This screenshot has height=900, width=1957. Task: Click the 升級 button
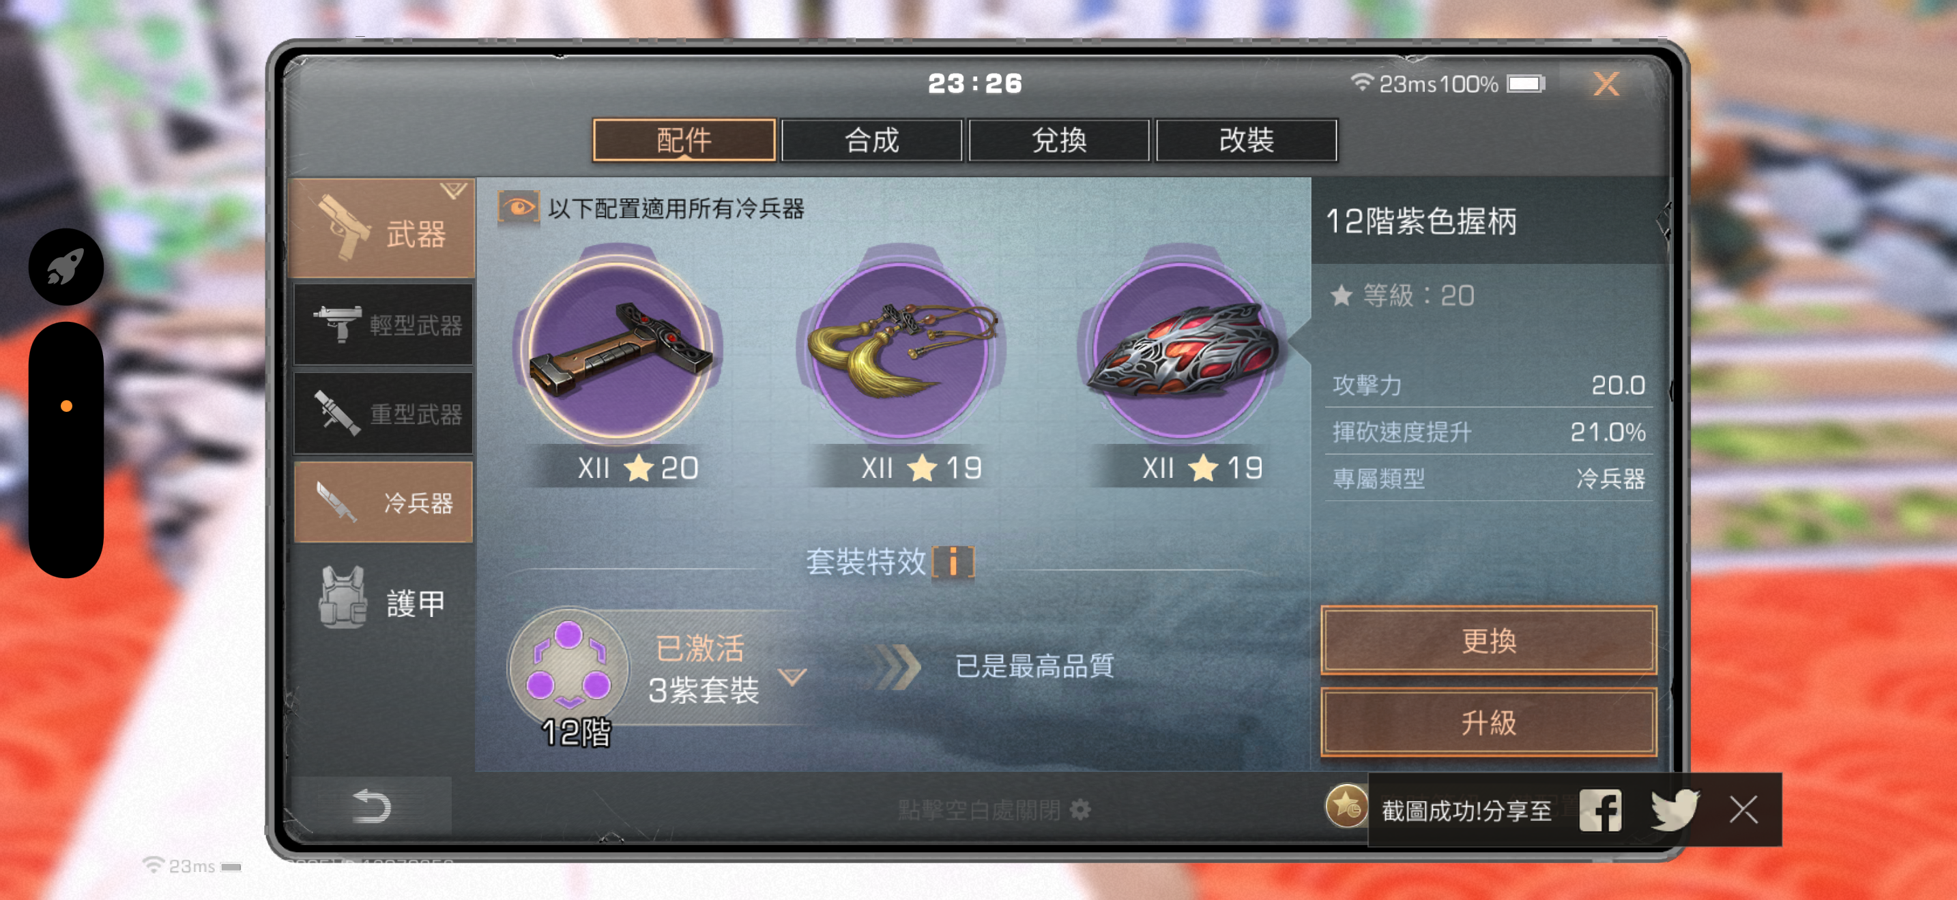[x=1488, y=723]
